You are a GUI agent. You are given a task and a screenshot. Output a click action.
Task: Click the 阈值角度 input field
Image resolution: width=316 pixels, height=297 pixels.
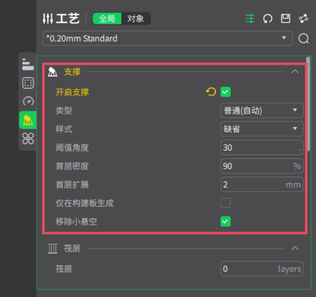[x=262, y=147]
